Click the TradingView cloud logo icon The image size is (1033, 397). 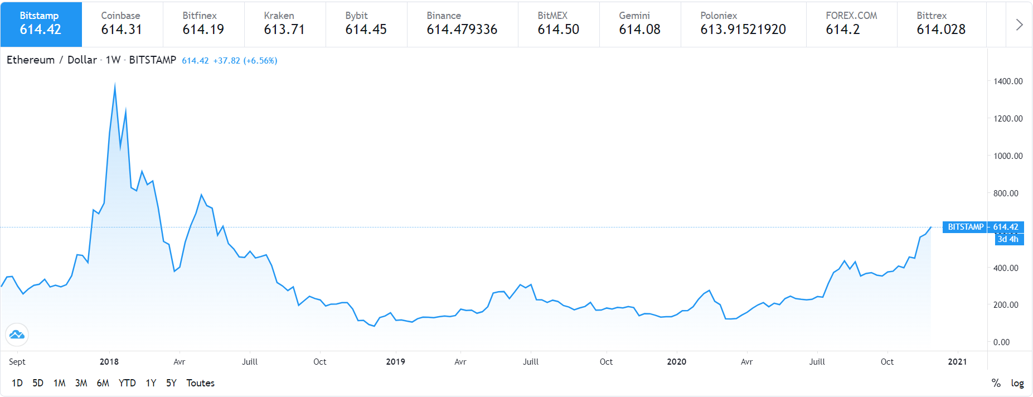(17, 335)
